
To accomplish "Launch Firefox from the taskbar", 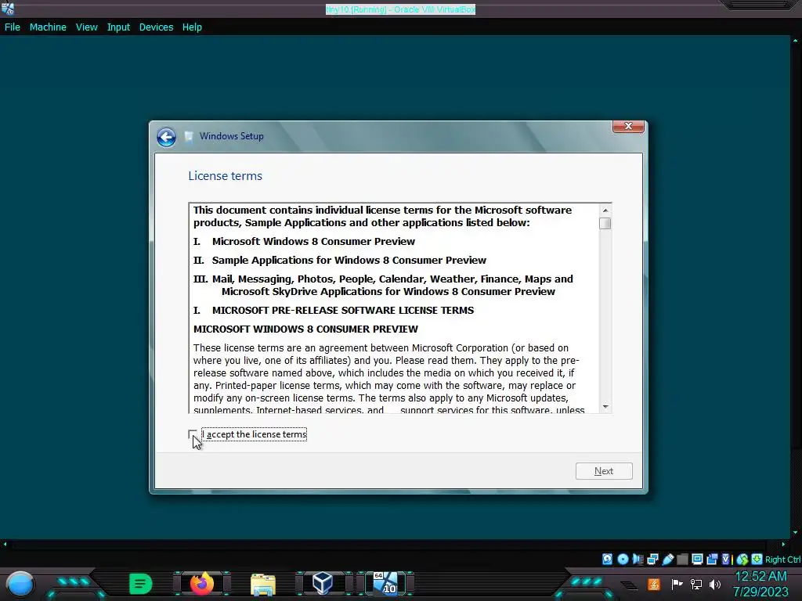I will pyautogui.click(x=201, y=584).
